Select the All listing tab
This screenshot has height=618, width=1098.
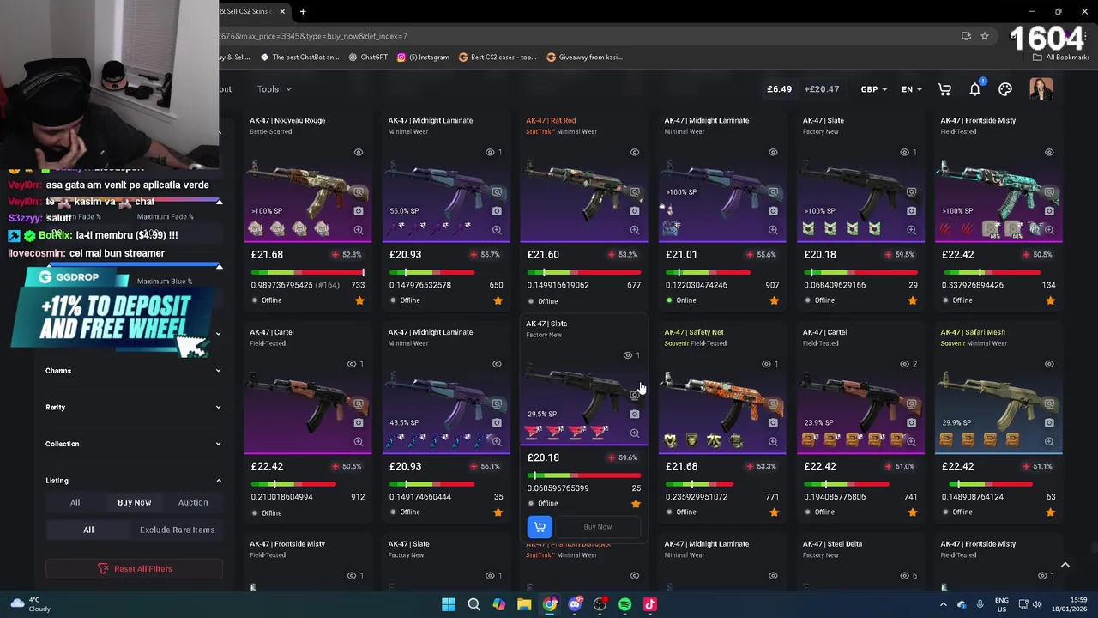click(x=75, y=502)
